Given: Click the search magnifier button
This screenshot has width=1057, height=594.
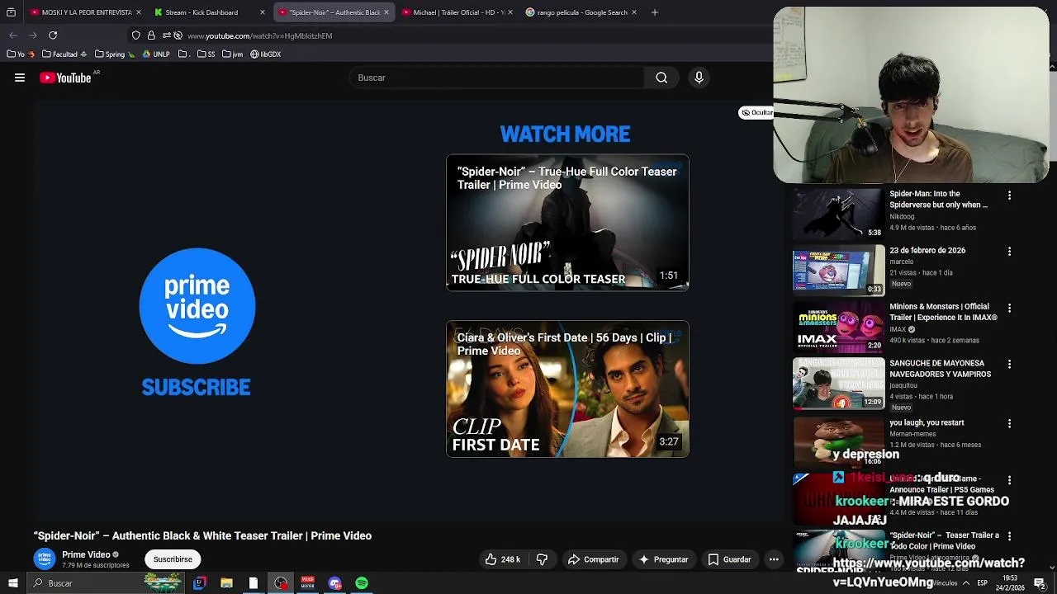Looking at the screenshot, I should 661,78.
